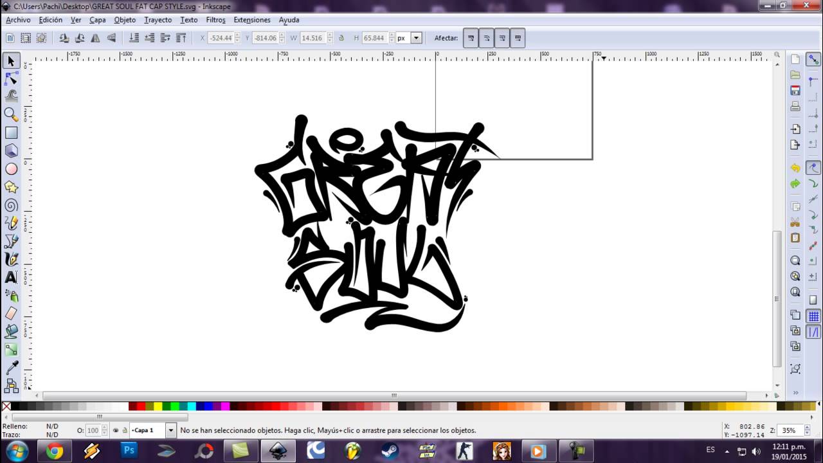This screenshot has height=463, width=823.
Task: Undo the last action with yellow arrow
Action: click(x=795, y=168)
